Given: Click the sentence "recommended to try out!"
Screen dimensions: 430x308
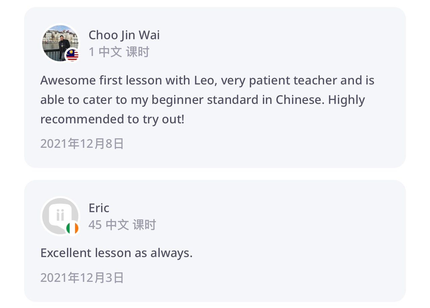Looking at the screenshot, I should [112, 119].
